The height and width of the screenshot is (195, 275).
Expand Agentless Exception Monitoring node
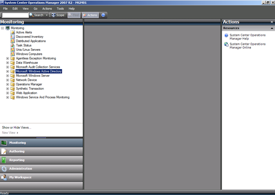click(x=7, y=59)
